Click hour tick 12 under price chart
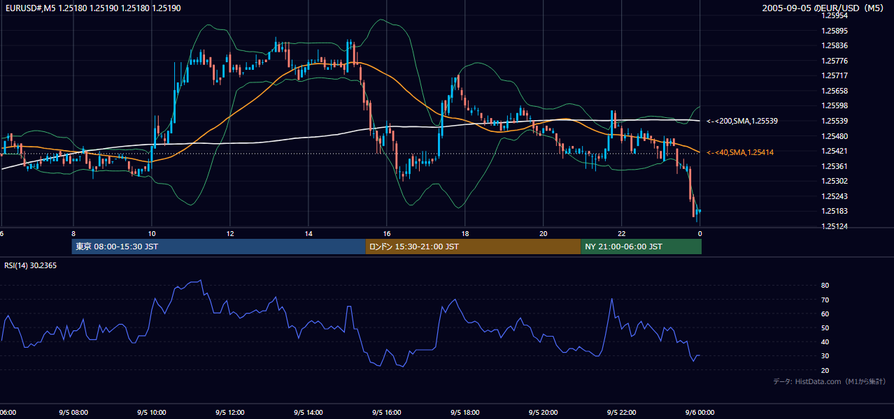 tap(230, 233)
